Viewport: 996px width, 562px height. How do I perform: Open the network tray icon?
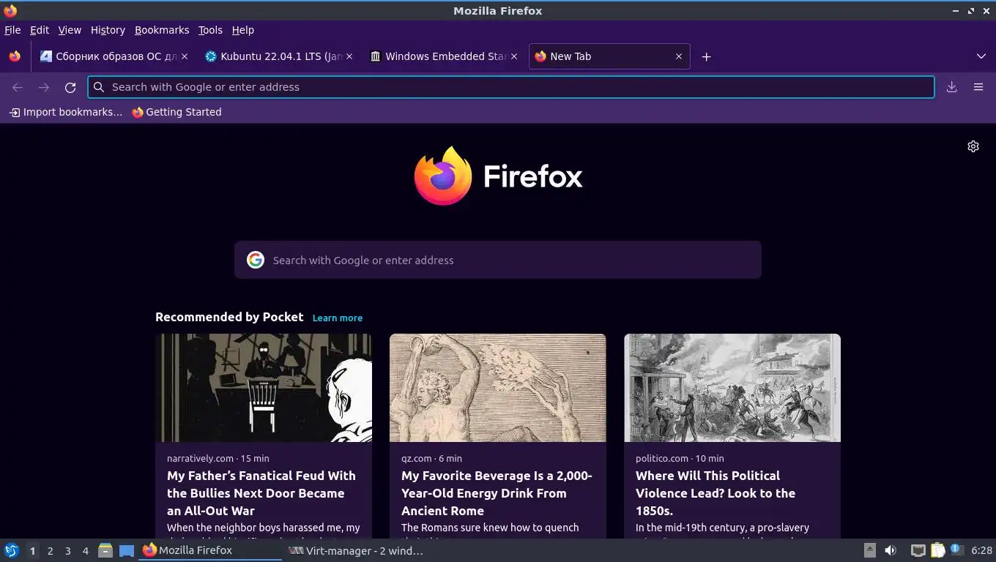(x=918, y=550)
